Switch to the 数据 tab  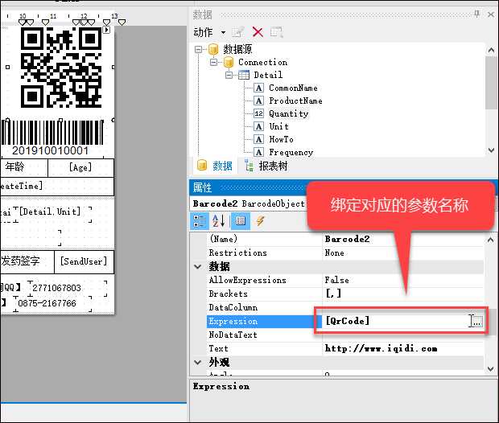coord(214,166)
